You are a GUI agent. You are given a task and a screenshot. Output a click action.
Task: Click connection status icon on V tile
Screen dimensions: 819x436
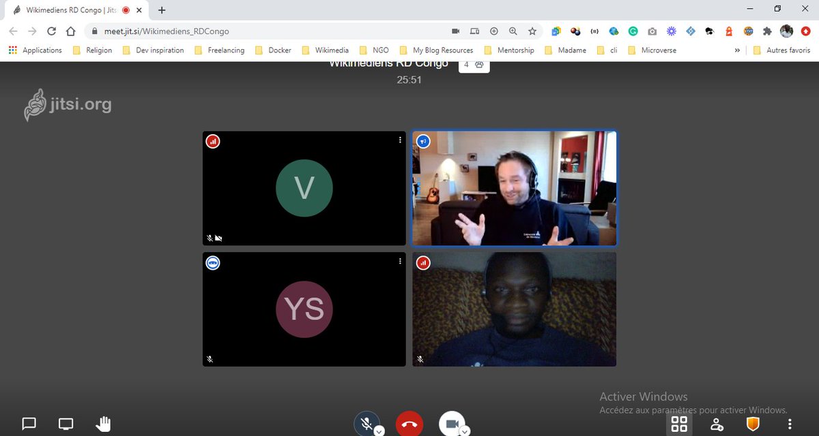[x=213, y=141]
